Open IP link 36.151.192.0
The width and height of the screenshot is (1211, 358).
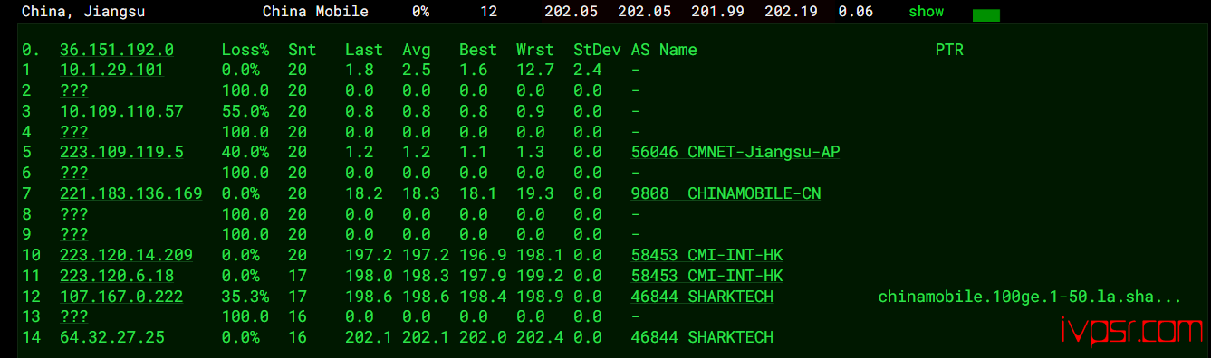pyautogui.click(x=117, y=51)
